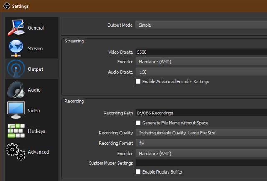Image resolution: width=267 pixels, height=181 pixels.
Task: Open the Recording Quality dropdown
Action: tap(201, 133)
